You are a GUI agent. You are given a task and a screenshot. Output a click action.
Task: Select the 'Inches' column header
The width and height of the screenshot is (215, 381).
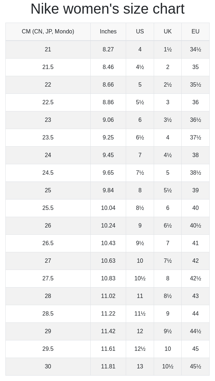[x=108, y=32]
